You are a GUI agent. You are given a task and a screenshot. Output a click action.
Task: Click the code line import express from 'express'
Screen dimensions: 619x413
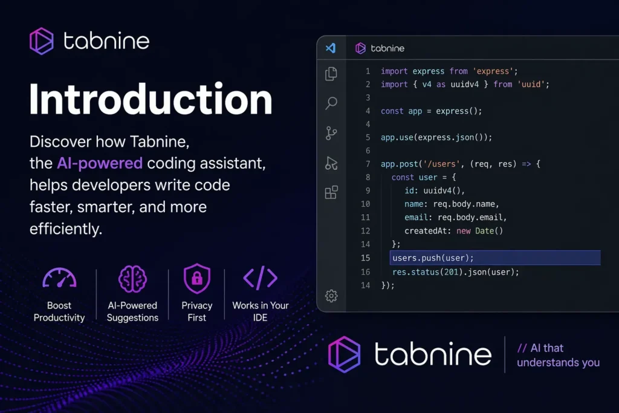click(x=449, y=71)
